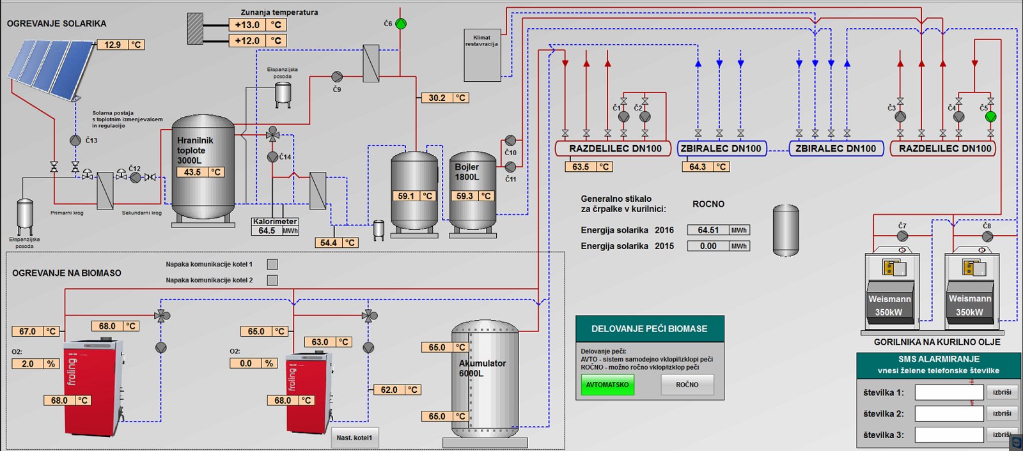Select pump Č13 at the solar station
Screen dimensions: 1023x451
(75, 140)
